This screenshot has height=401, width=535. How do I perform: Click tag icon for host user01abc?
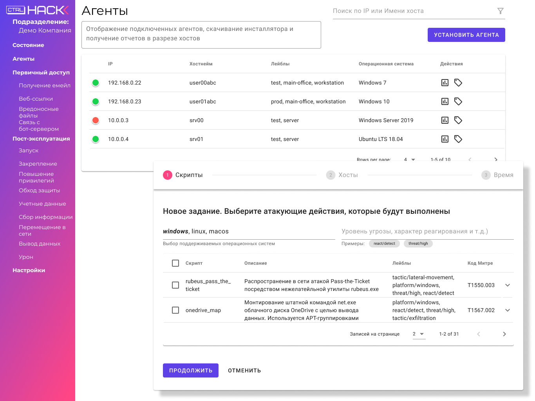click(458, 101)
